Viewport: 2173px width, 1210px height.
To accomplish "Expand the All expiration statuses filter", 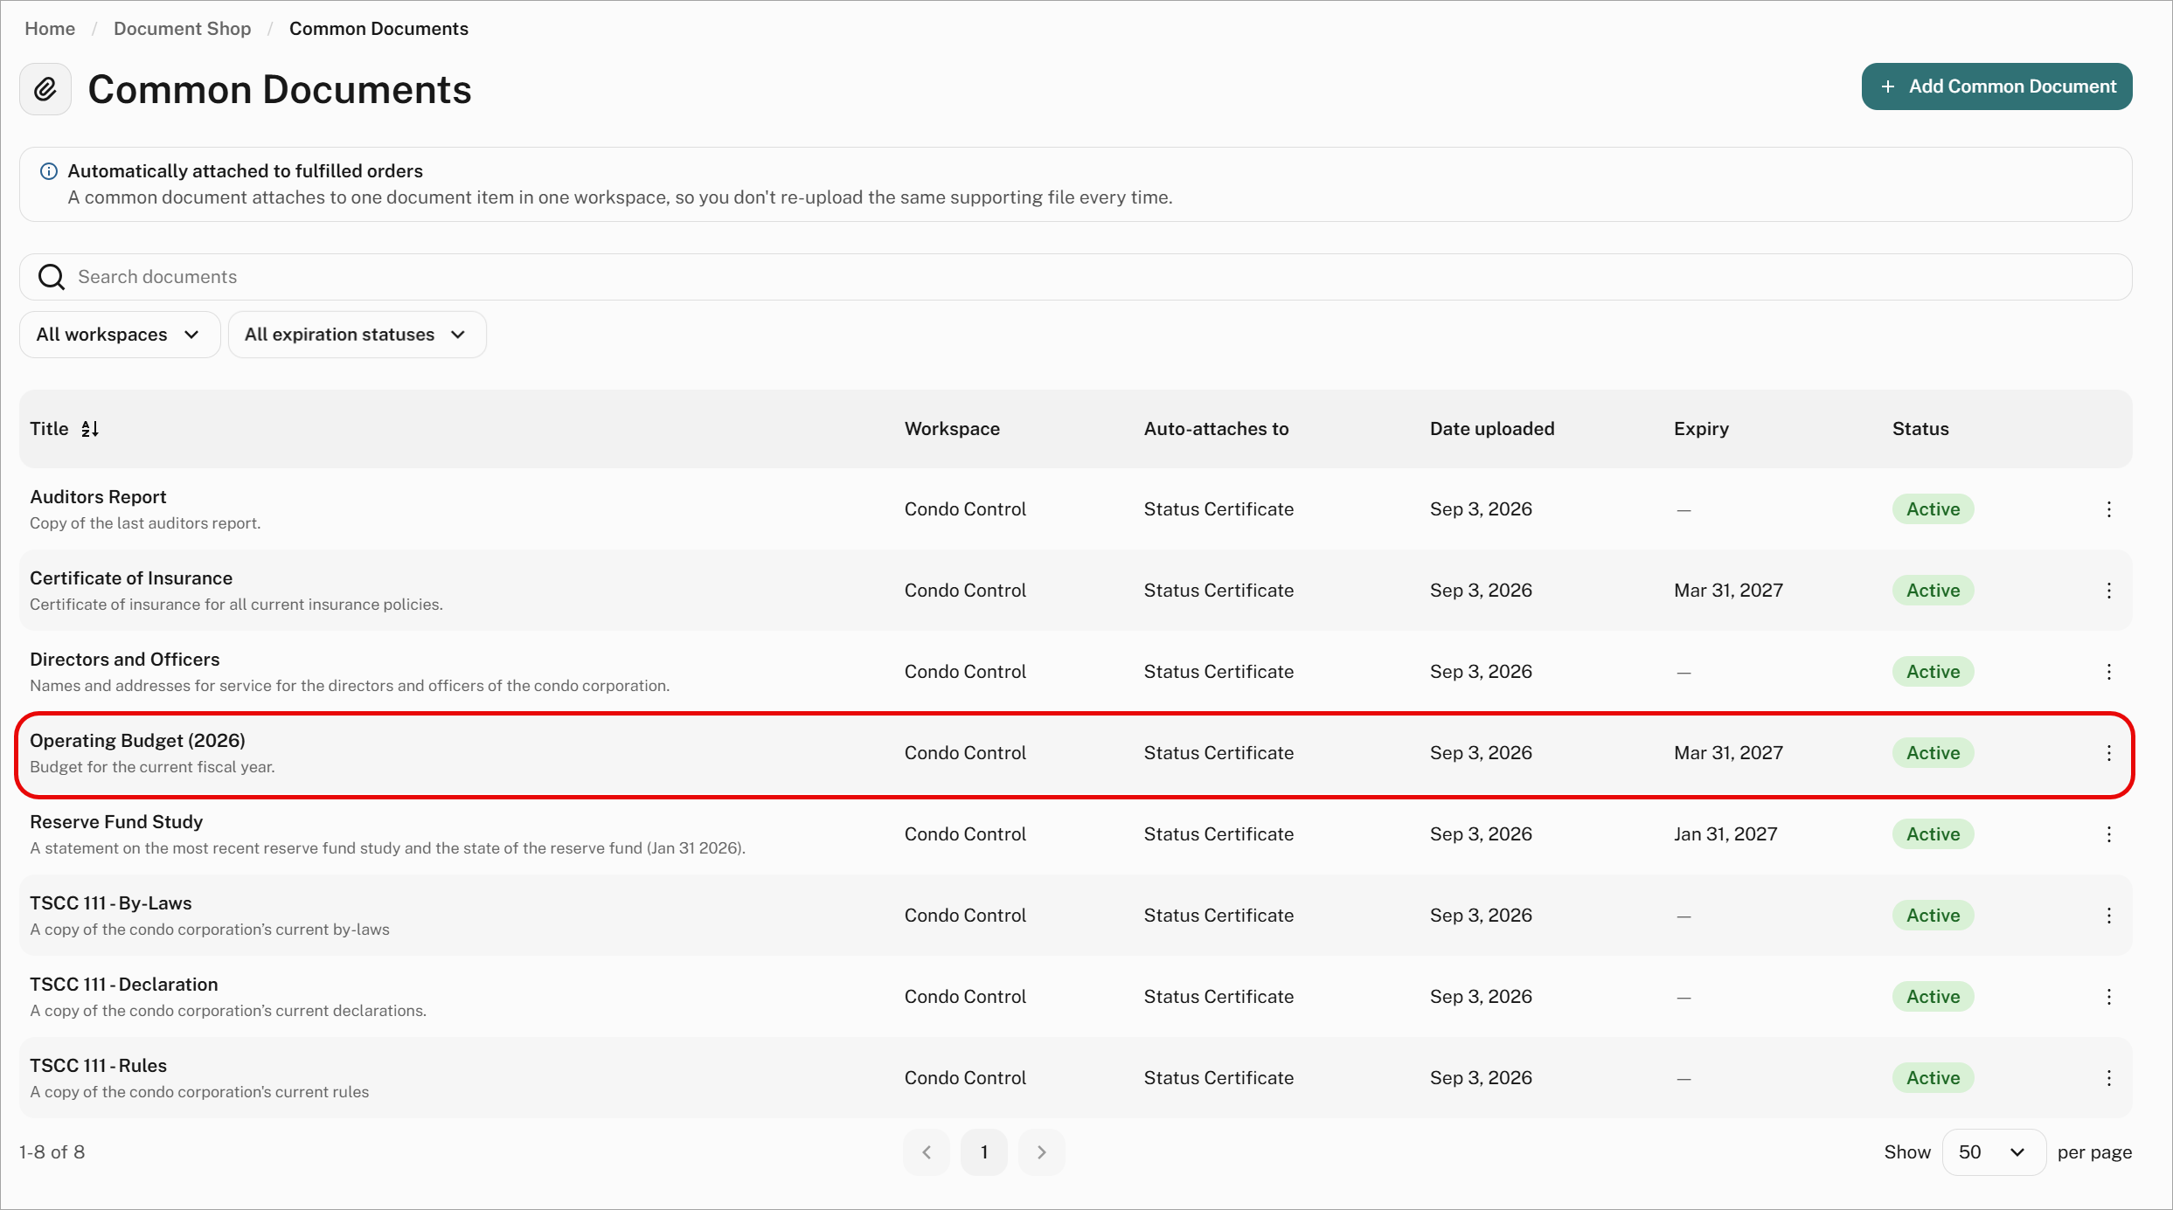I will point(357,335).
